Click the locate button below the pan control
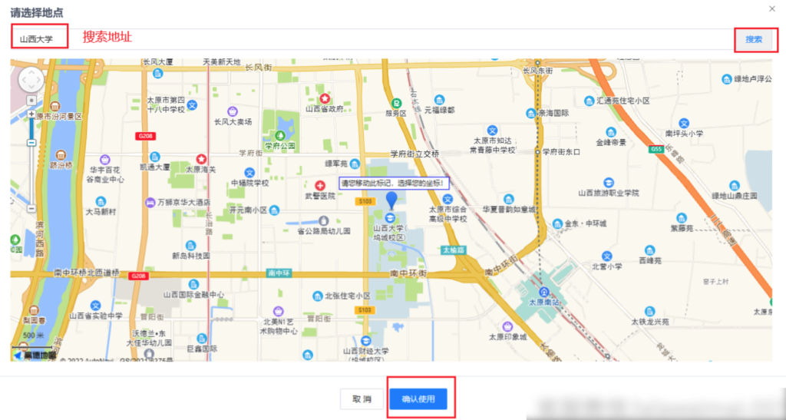 [31, 101]
